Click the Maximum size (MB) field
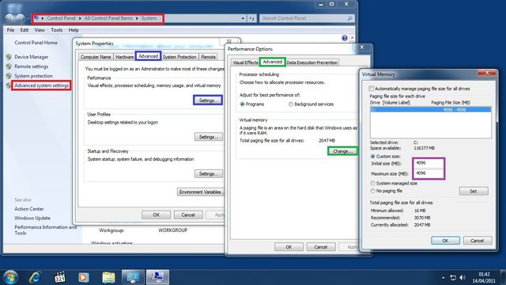Viewport: 506px width, 285px height. (429, 173)
